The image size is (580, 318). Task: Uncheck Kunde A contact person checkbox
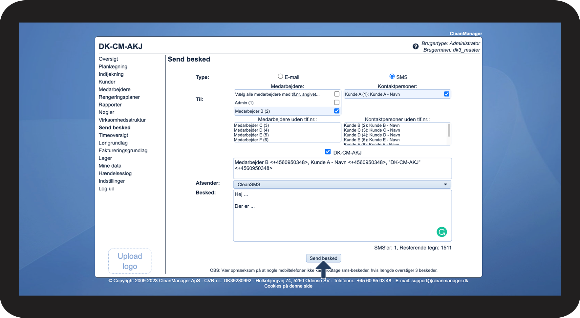tap(446, 94)
